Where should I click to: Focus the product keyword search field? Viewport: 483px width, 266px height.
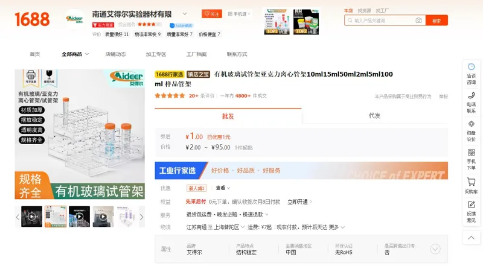383,21
